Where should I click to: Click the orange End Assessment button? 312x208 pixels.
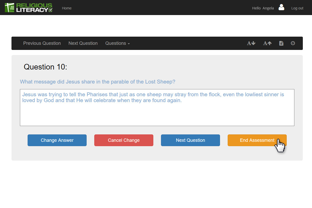(x=257, y=140)
